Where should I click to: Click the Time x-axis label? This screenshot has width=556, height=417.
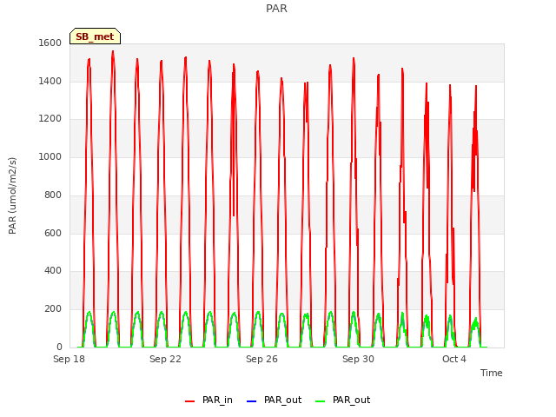(x=491, y=373)
